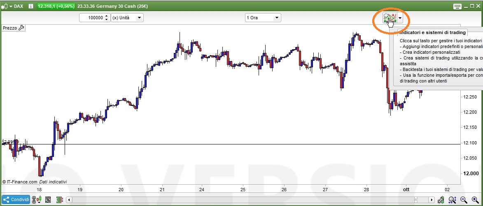
Task: Click the '21' date label on time axis
Action: pos(162,190)
